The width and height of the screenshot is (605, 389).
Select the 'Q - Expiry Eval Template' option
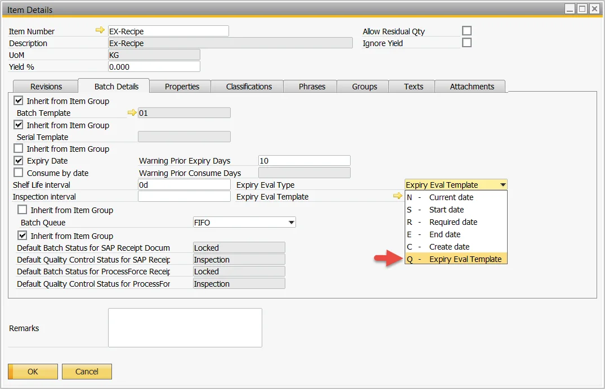click(456, 259)
